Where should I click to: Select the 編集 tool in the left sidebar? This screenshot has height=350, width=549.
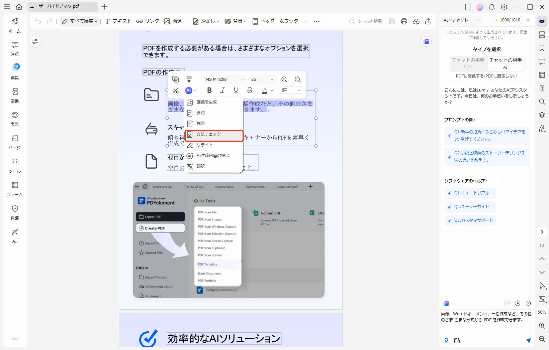point(15,71)
